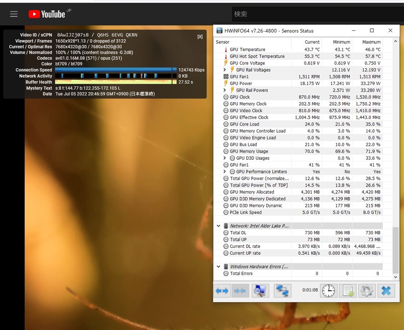Click the HWiNFO vertical scrollbar thumb
The image size is (404, 330).
pyautogui.click(x=395, y=250)
